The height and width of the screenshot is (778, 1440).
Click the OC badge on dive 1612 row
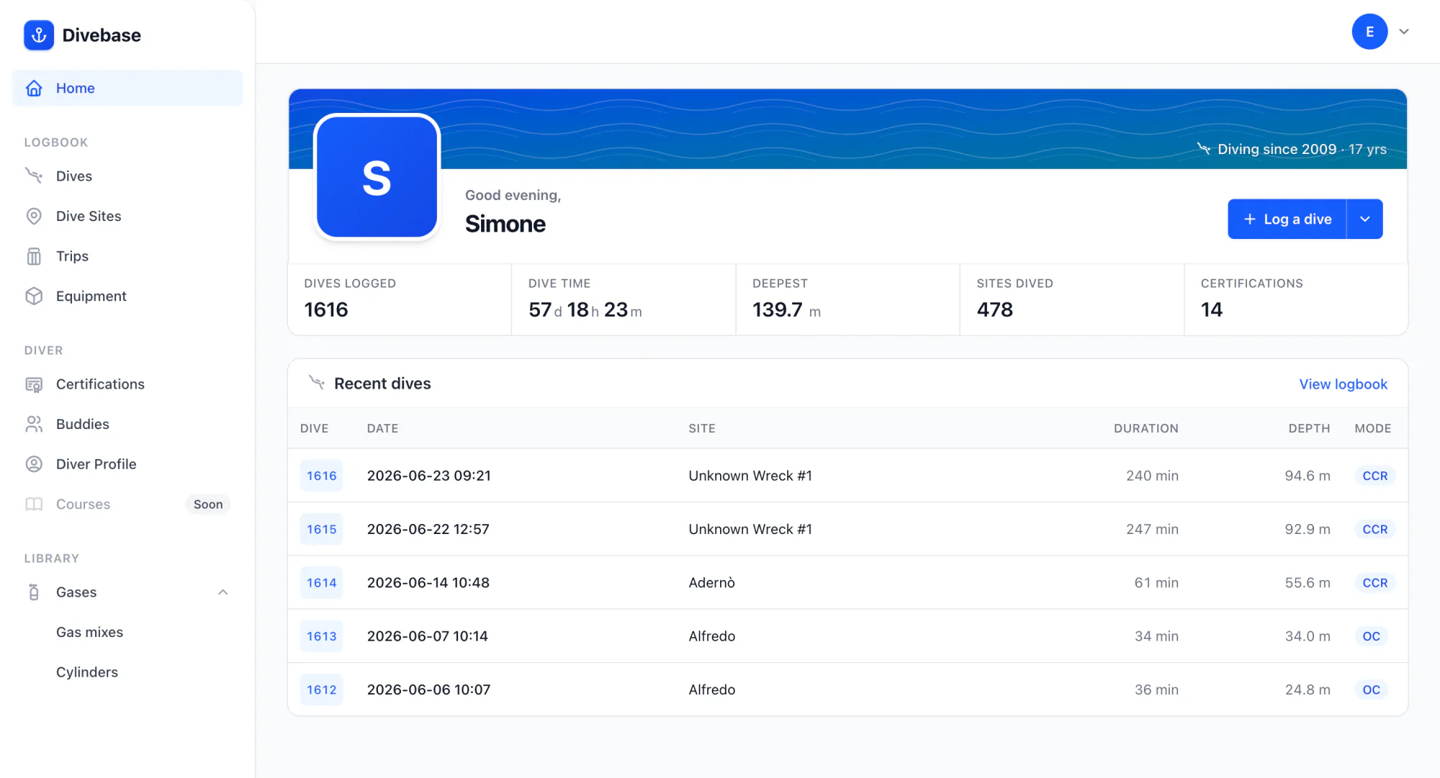click(x=1371, y=689)
